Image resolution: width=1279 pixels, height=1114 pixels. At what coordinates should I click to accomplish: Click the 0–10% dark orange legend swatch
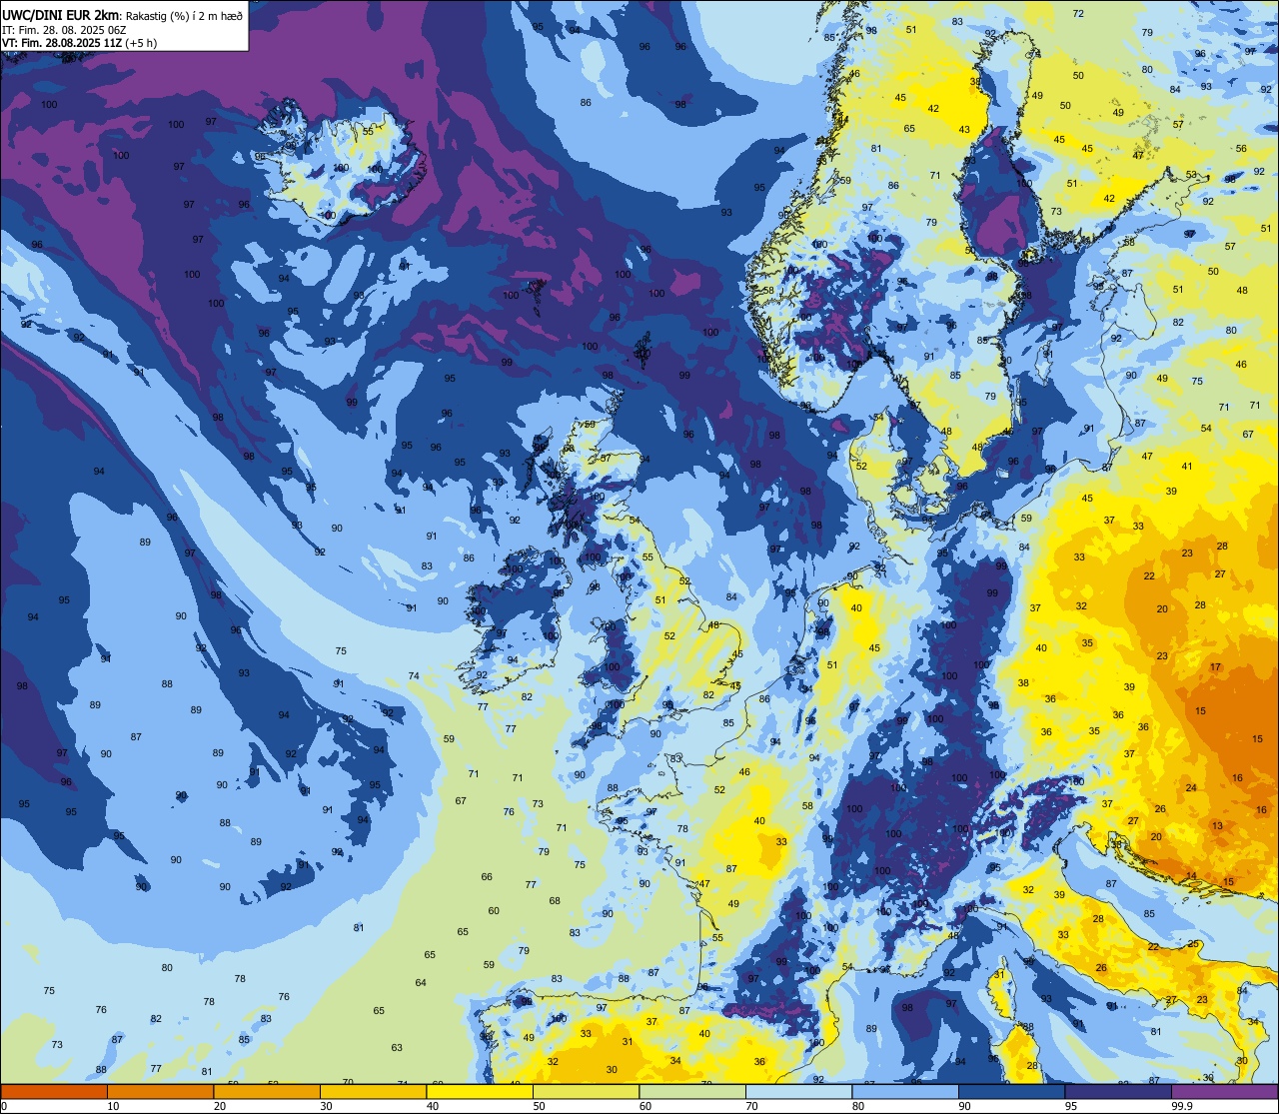[x=54, y=1091]
